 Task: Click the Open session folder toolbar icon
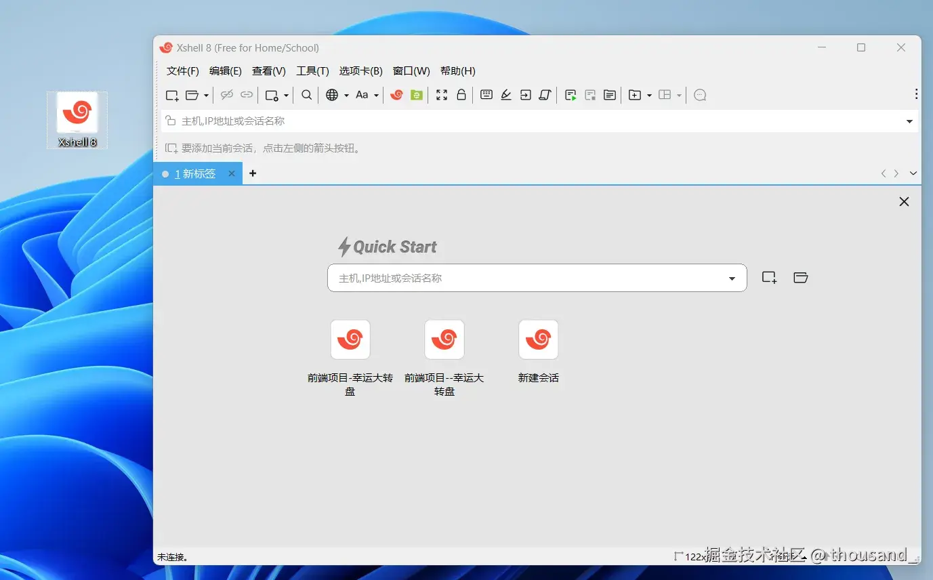pos(192,96)
